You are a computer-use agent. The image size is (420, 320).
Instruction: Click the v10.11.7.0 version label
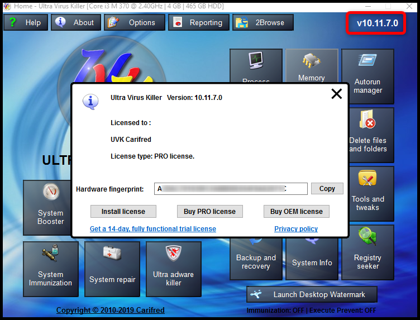pyautogui.click(x=376, y=23)
